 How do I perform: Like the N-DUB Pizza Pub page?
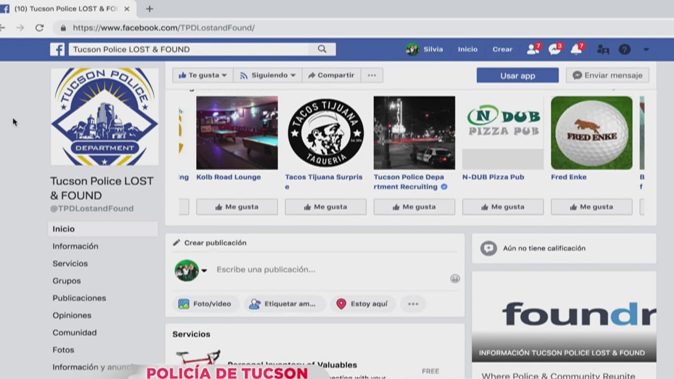502,207
